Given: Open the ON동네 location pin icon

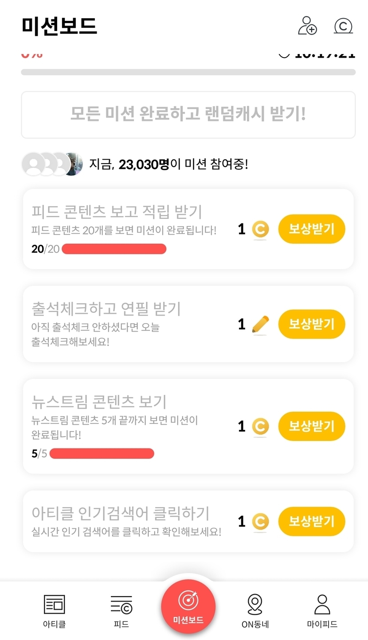Looking at the screenshot, I should (x=255, y=605).
